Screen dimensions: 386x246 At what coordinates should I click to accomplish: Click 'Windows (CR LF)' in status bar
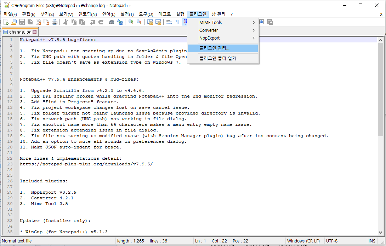point(303,241)
